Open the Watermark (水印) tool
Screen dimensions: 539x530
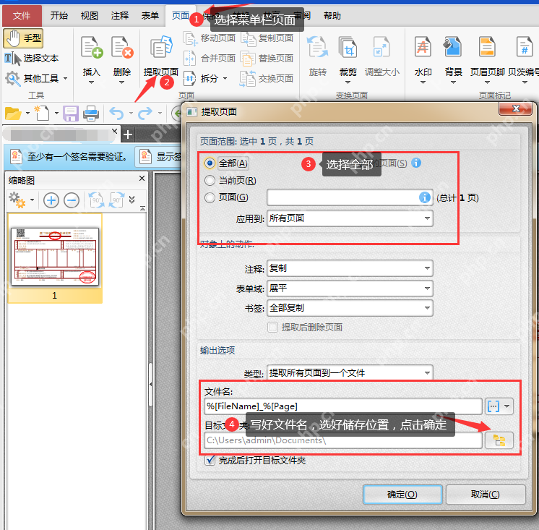423,46
